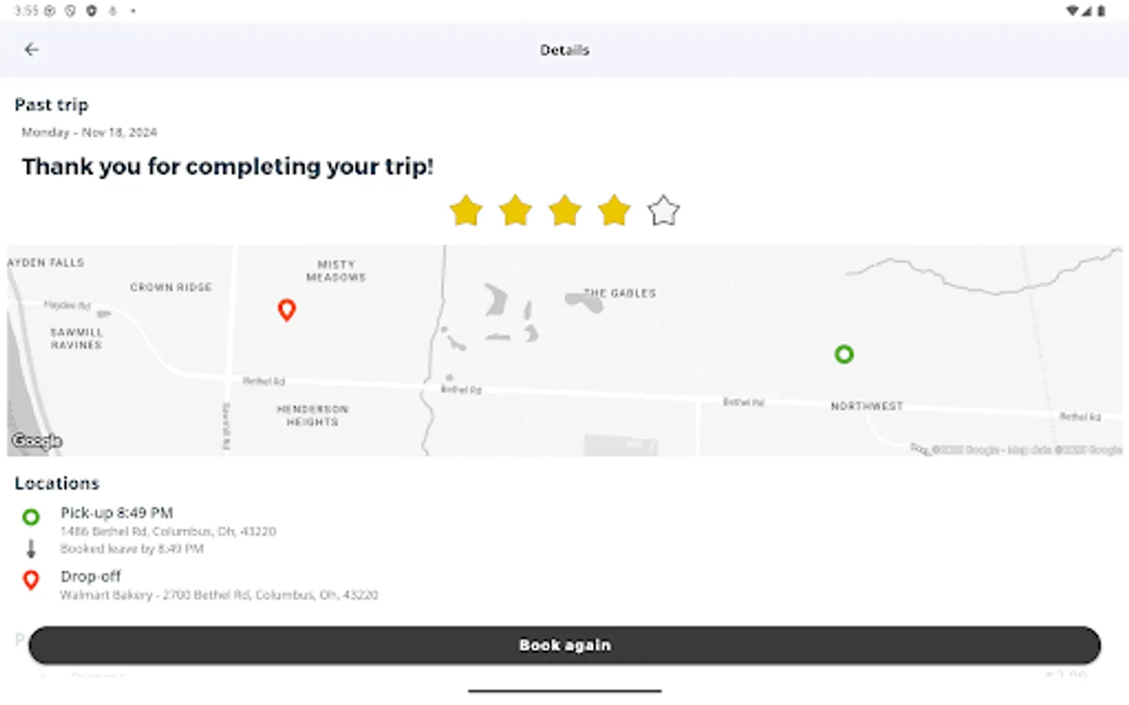Open the Google logo link on map
The image size is (1129, 705).
tap(37, 441)
